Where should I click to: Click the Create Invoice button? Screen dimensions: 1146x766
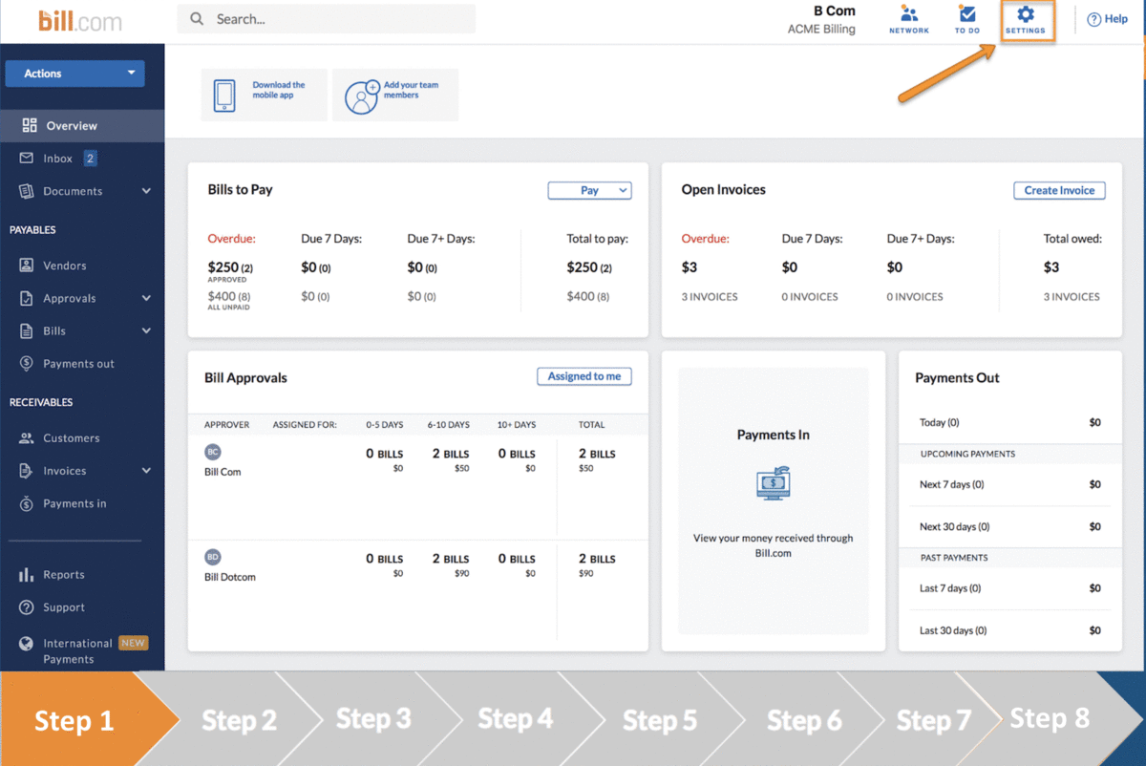[1059, 190]
